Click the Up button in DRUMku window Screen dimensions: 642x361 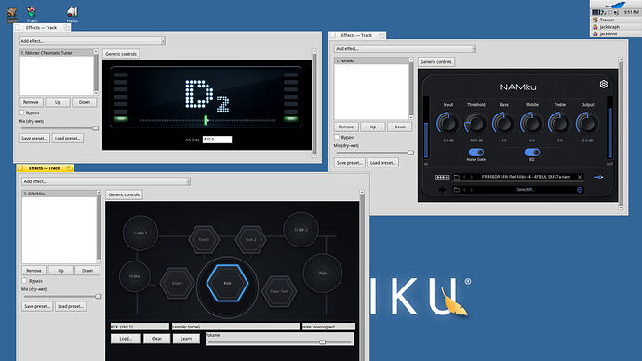(x=60, y=271)
